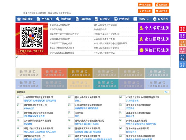The width and height of the screenshot is (186, 140).
Task: Open 失业保险条例 link
Action: click(x=100, y=29)
